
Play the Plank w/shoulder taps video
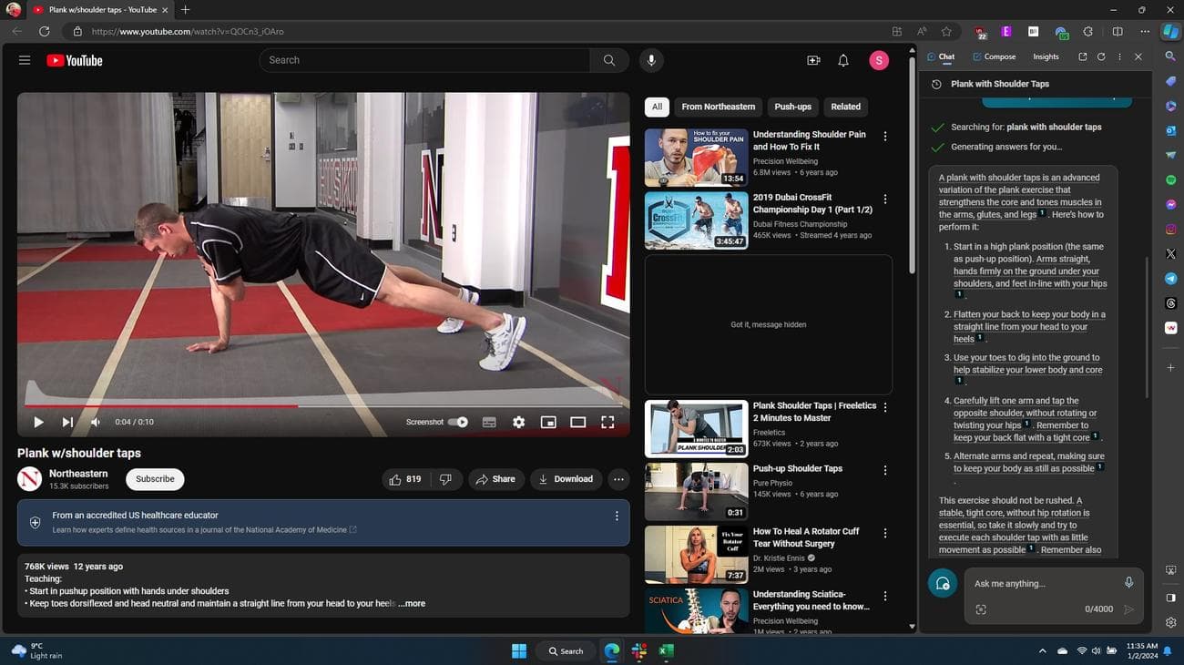38,422
